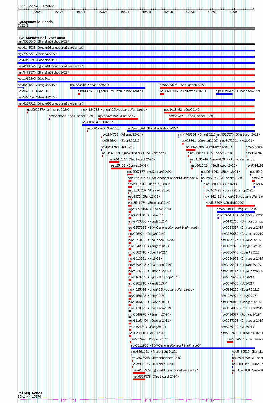
Task: Click nsv6600136 (Sedlazeck2020) label
Action: click(183, 91)
